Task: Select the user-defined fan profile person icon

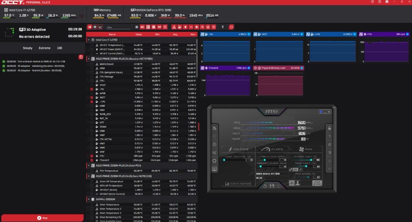Action: pyautogui.click(x=297, y=183)
